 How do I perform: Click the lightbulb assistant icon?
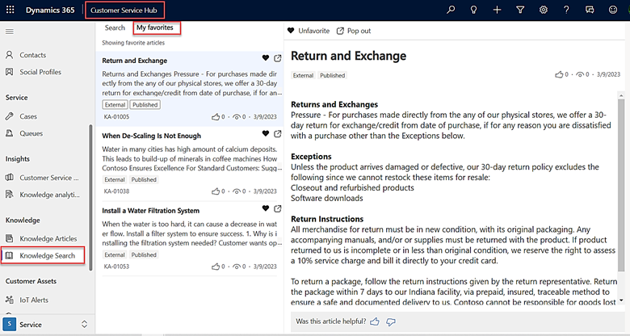(x=474, y=10)
